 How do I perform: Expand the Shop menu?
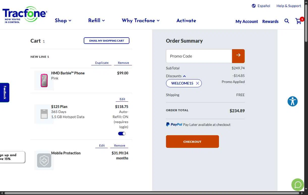63,21
